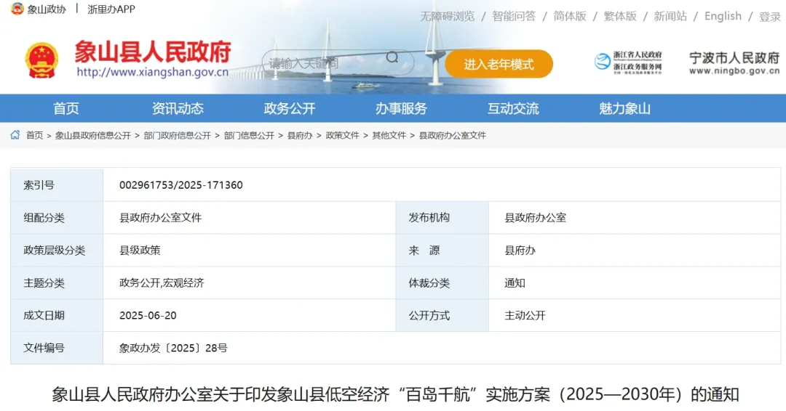Click the date 2025-06-20
Viewport: 786px width, 411px height.
(x=148, y=315)
